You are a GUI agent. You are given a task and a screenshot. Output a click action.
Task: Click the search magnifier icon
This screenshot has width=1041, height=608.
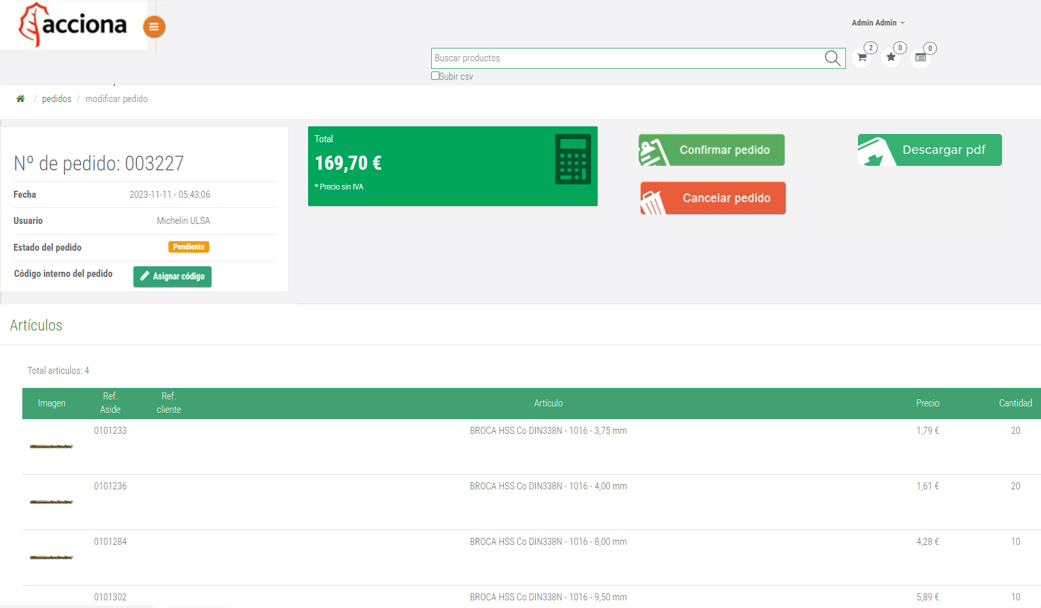click(x=832, y=58)
